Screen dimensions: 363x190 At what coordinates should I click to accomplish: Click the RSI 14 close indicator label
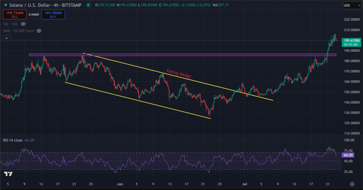point(13,140)
